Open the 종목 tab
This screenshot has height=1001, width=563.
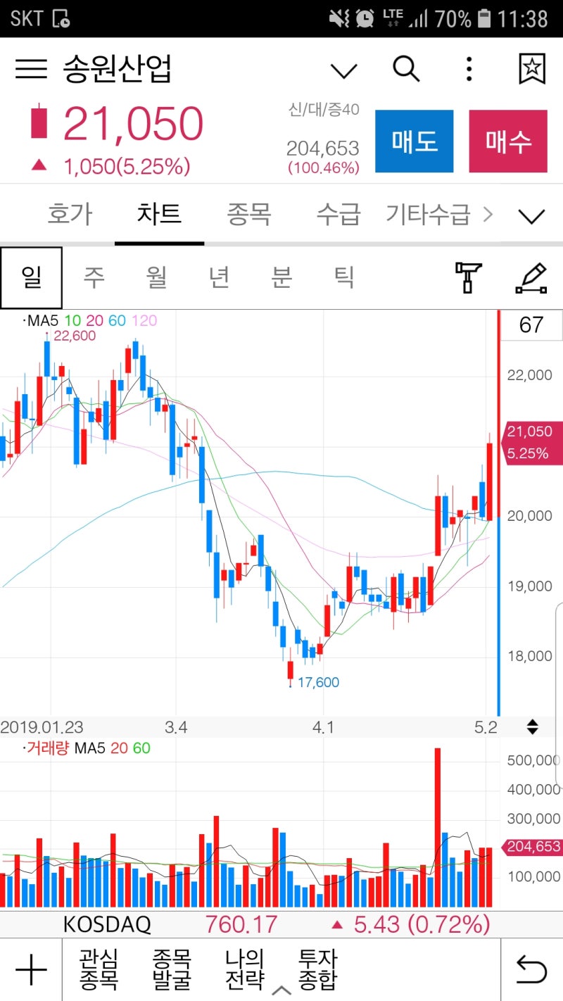[248, 213]
